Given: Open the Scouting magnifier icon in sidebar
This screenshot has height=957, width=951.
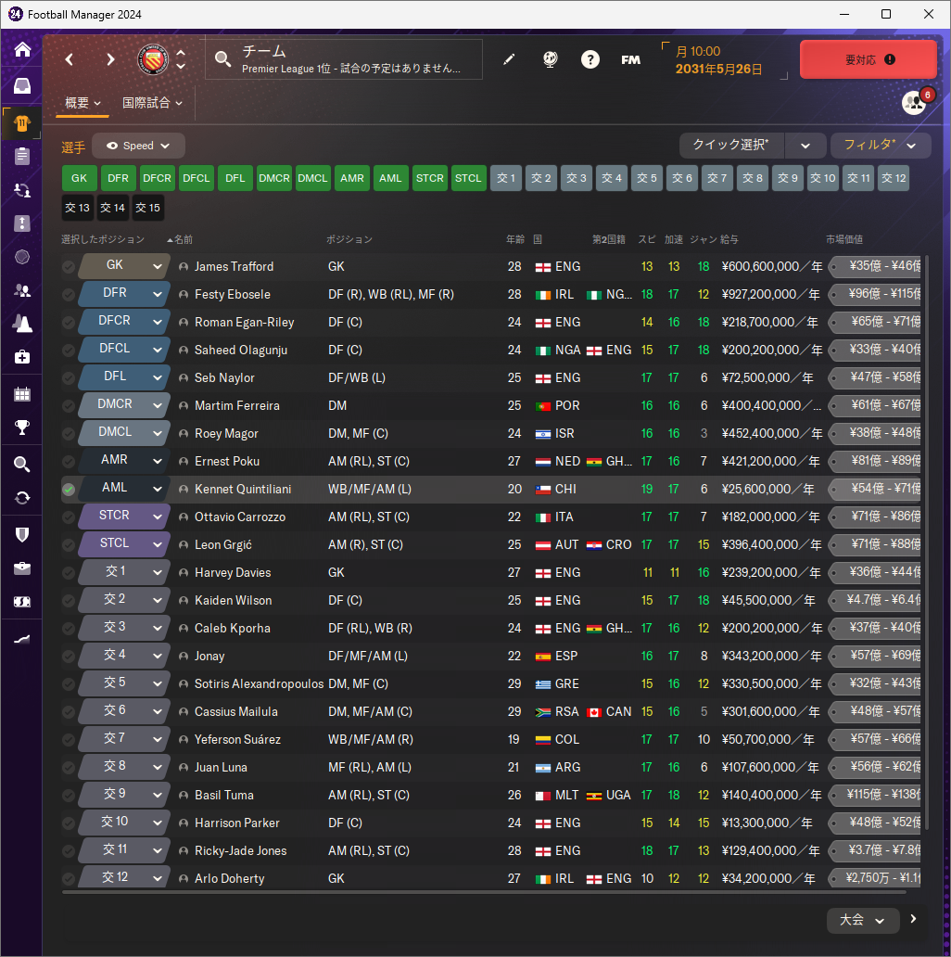Looking at the screenshot, I should click(x=22, y=465).
